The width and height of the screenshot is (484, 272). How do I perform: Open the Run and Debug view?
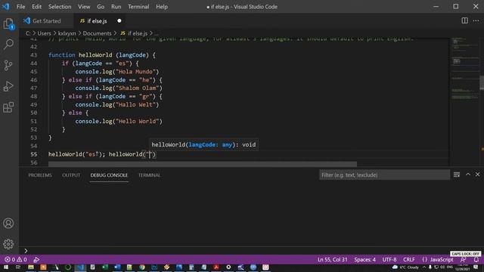[8, 86]
